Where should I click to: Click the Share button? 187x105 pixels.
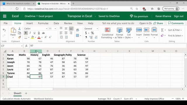point(158,23)
